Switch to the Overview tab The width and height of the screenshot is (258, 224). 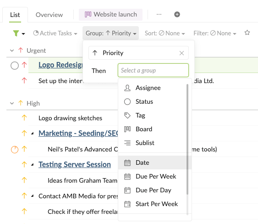(49, 15)
